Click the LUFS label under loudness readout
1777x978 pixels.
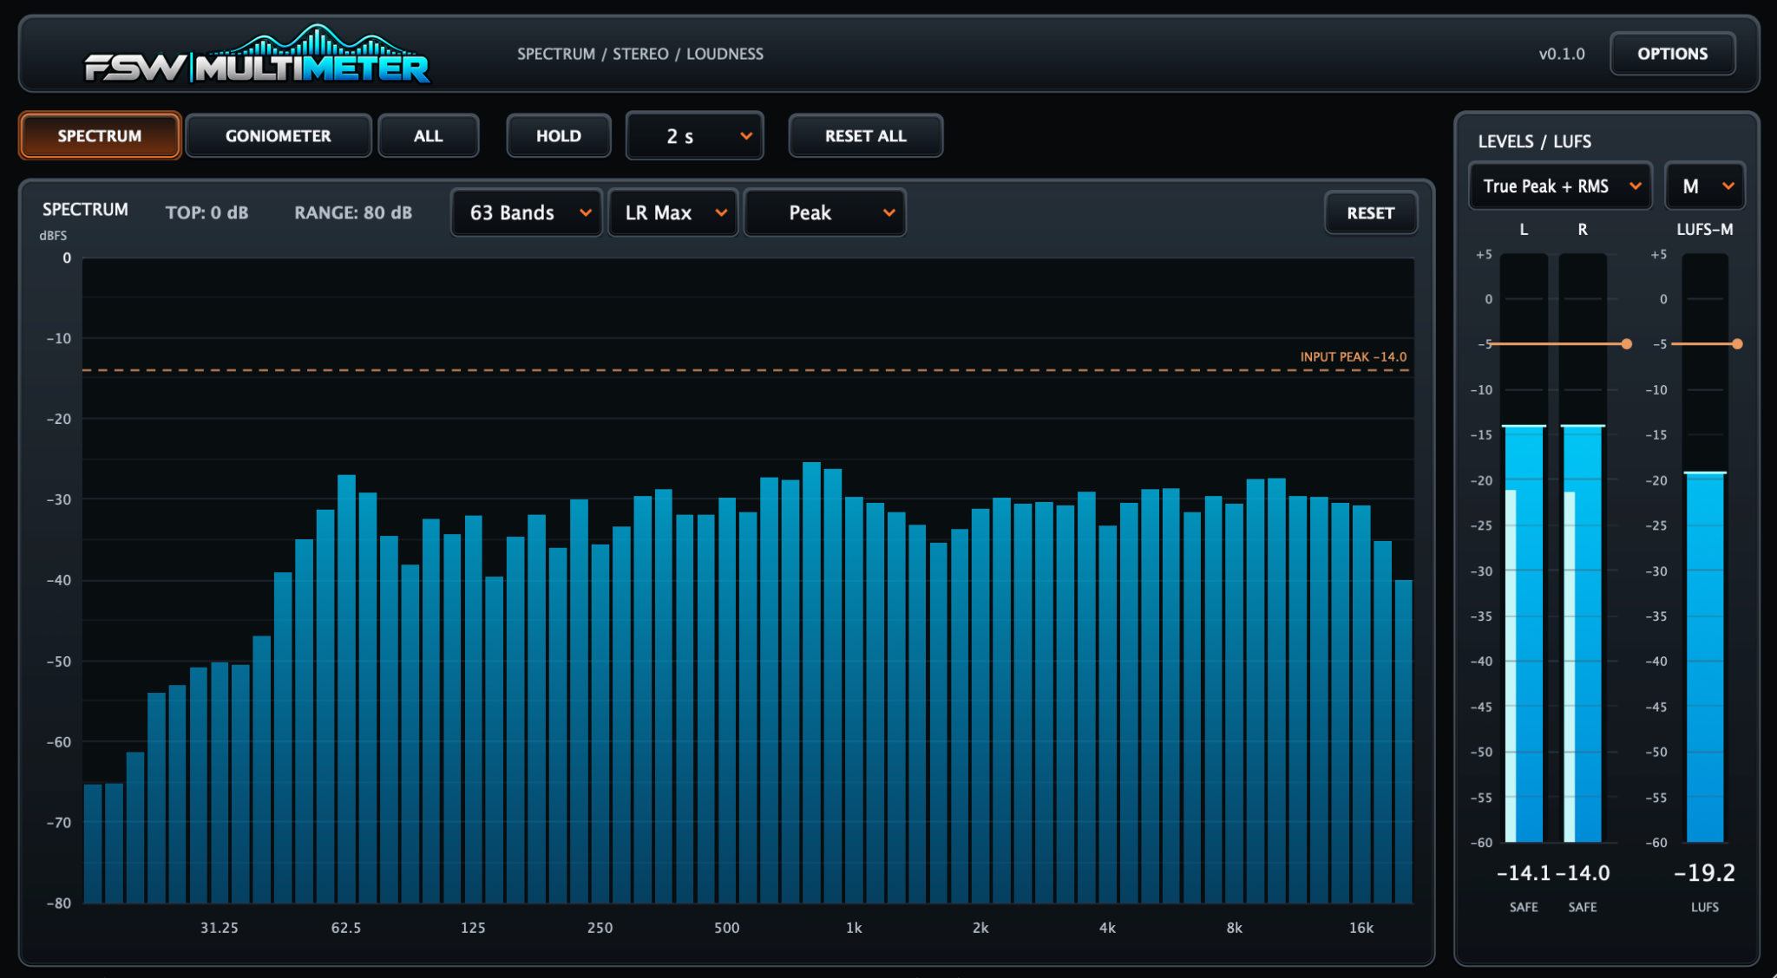click(x=1705, y=907)
